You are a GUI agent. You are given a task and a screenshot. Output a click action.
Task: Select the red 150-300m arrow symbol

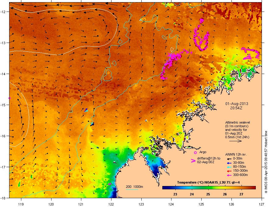pos(229,171)
